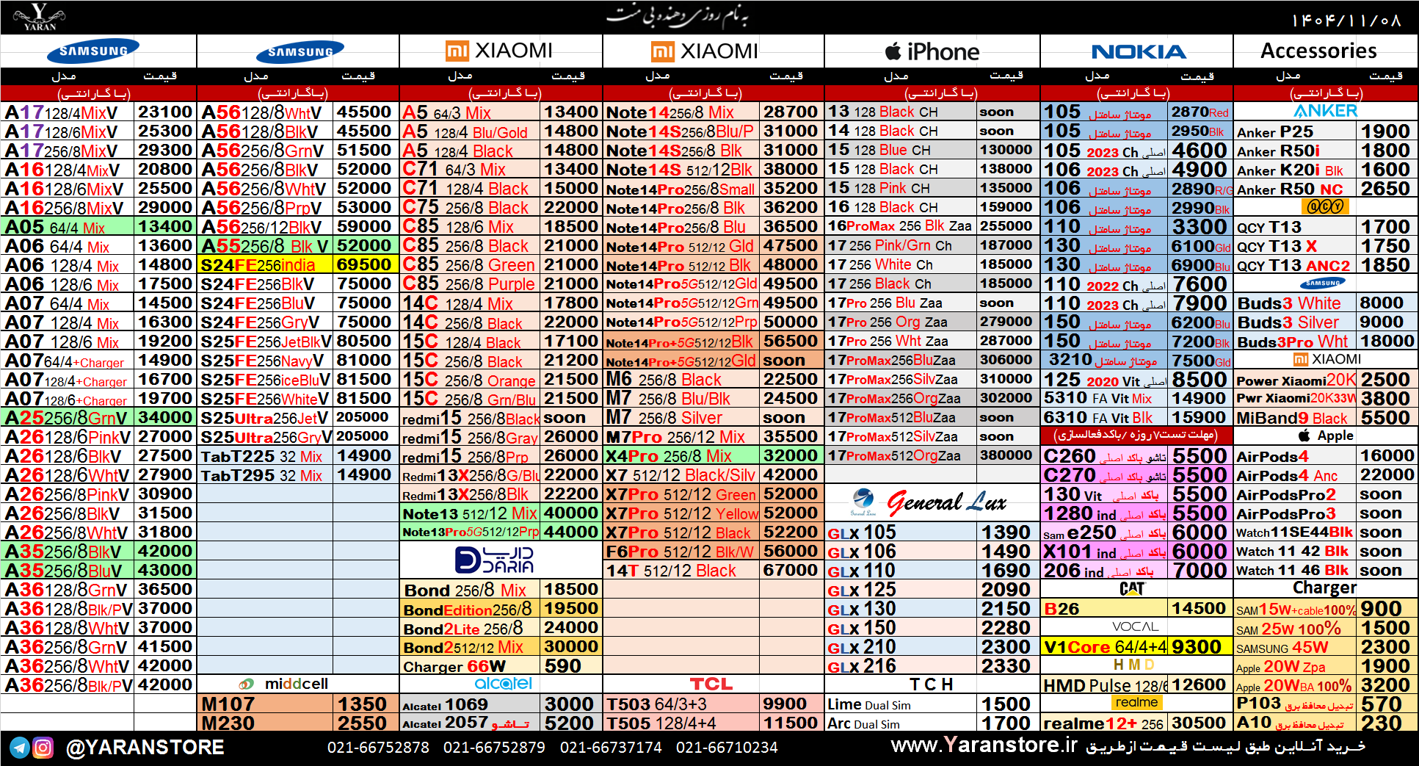
Task: Click the phone number 021-66710234
Action: (x=726, y=748)
